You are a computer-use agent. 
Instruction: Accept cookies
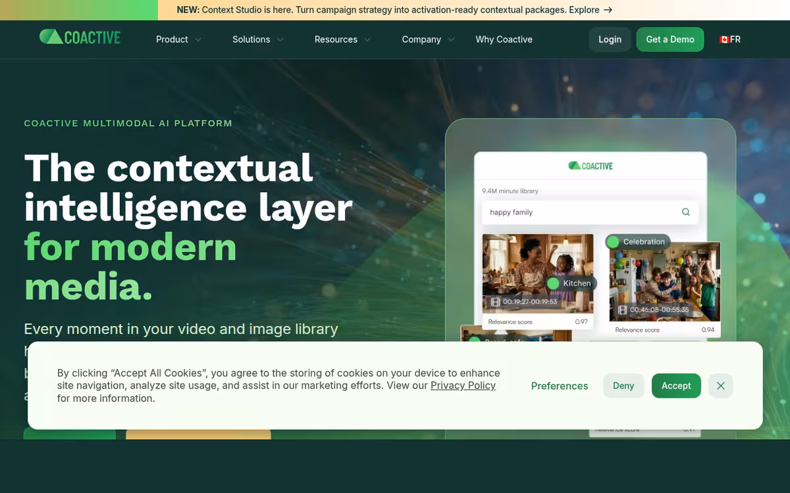[676, 386]
